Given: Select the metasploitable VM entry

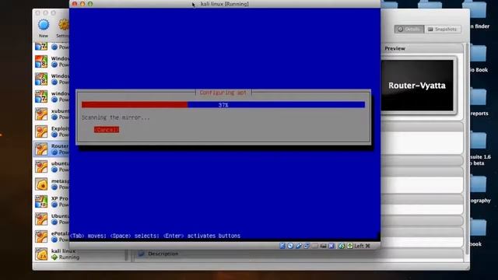Looking at the screenshot, I should (x=51, y=184).
